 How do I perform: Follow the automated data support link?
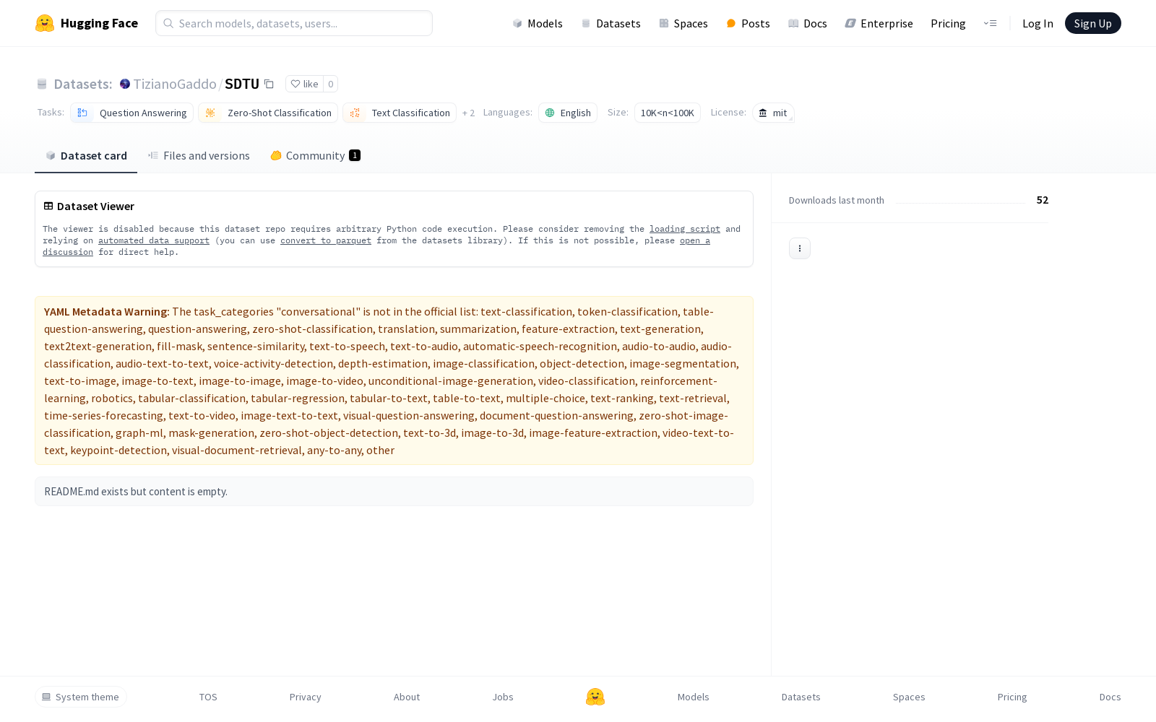pyautogui.click(x=154, y=240)
